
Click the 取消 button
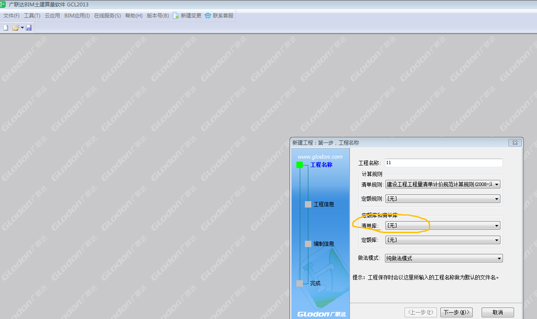[x=498, y=312]
